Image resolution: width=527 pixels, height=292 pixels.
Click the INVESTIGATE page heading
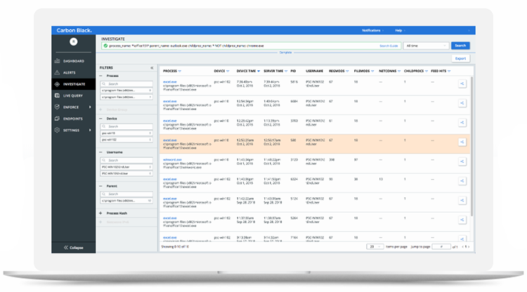[113, 39]
